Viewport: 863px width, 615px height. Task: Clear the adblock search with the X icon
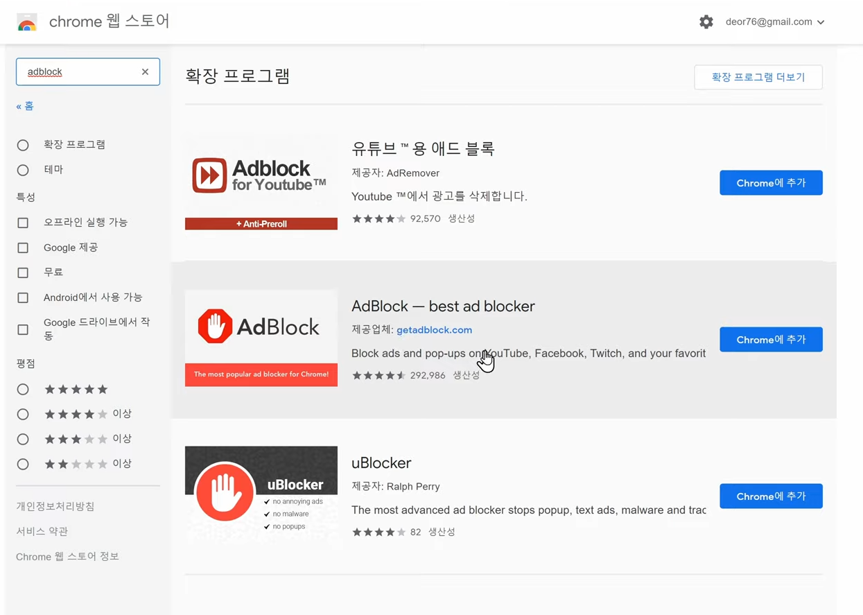click(x=145, y=71)
